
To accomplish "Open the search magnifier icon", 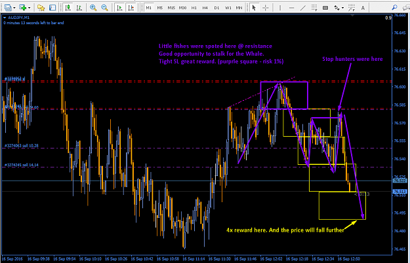I will [x=394, y=8].
